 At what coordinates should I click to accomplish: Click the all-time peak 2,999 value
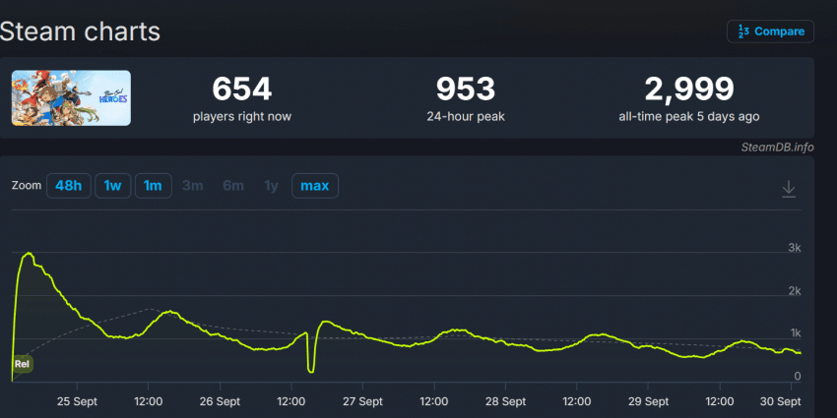(689, 90)
